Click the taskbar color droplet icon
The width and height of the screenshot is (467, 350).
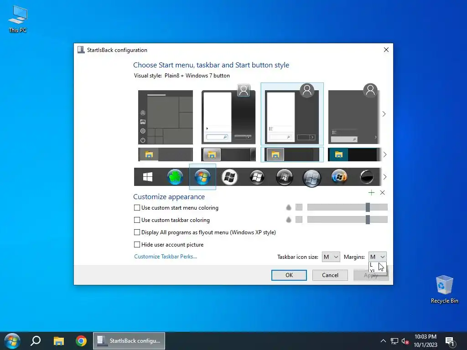[288, 220]
